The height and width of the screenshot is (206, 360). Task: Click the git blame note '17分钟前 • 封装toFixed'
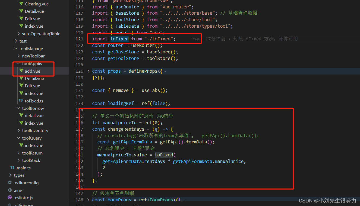click(233, 39)
